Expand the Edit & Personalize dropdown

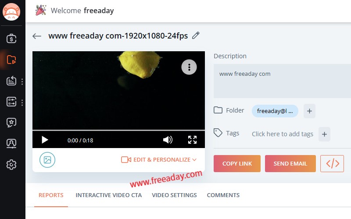tap(159, 159)
